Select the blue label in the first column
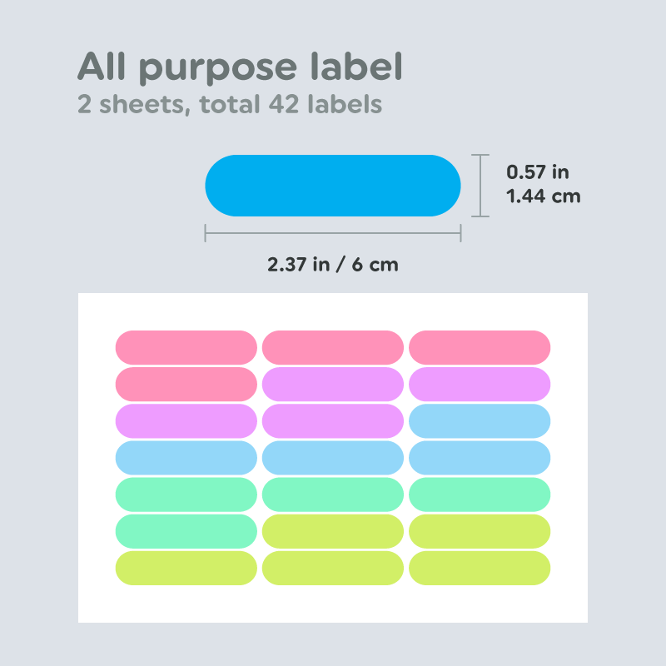This screenshot has height=666, width=666. point(186,457)
